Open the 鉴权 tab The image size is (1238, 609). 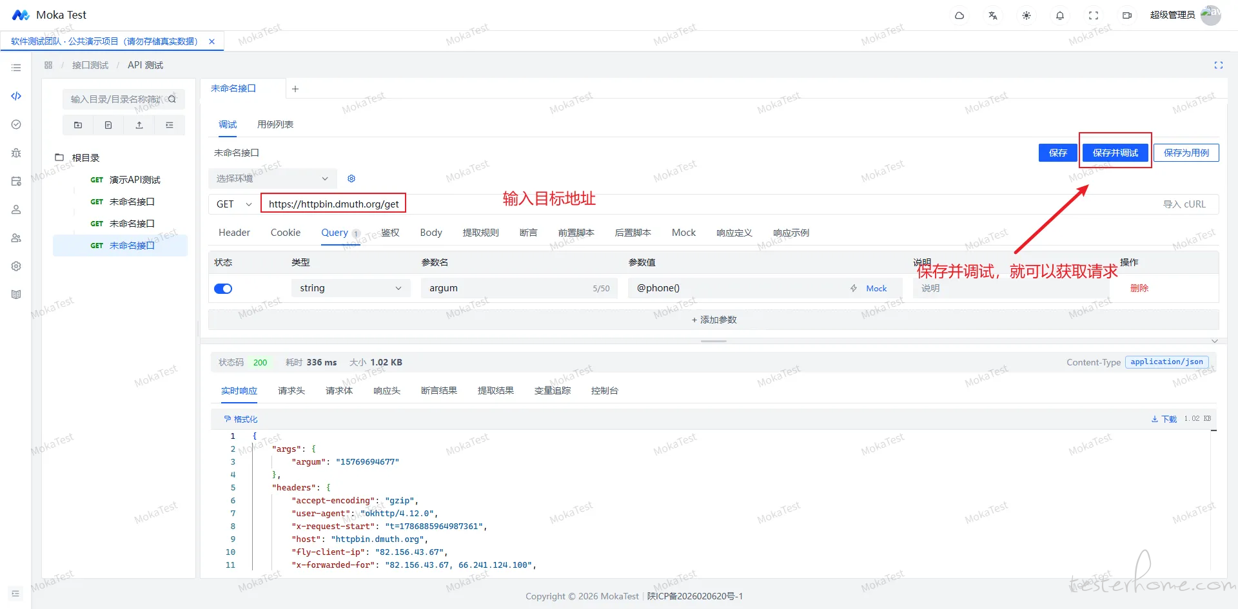[390, 233]
